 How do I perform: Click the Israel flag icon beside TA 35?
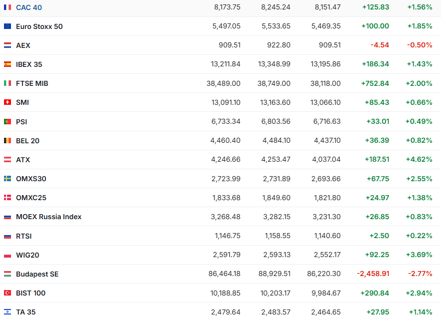coord(7,312)
